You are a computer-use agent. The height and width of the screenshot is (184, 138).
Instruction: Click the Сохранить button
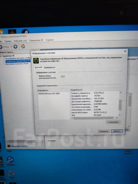pos(104,131)
